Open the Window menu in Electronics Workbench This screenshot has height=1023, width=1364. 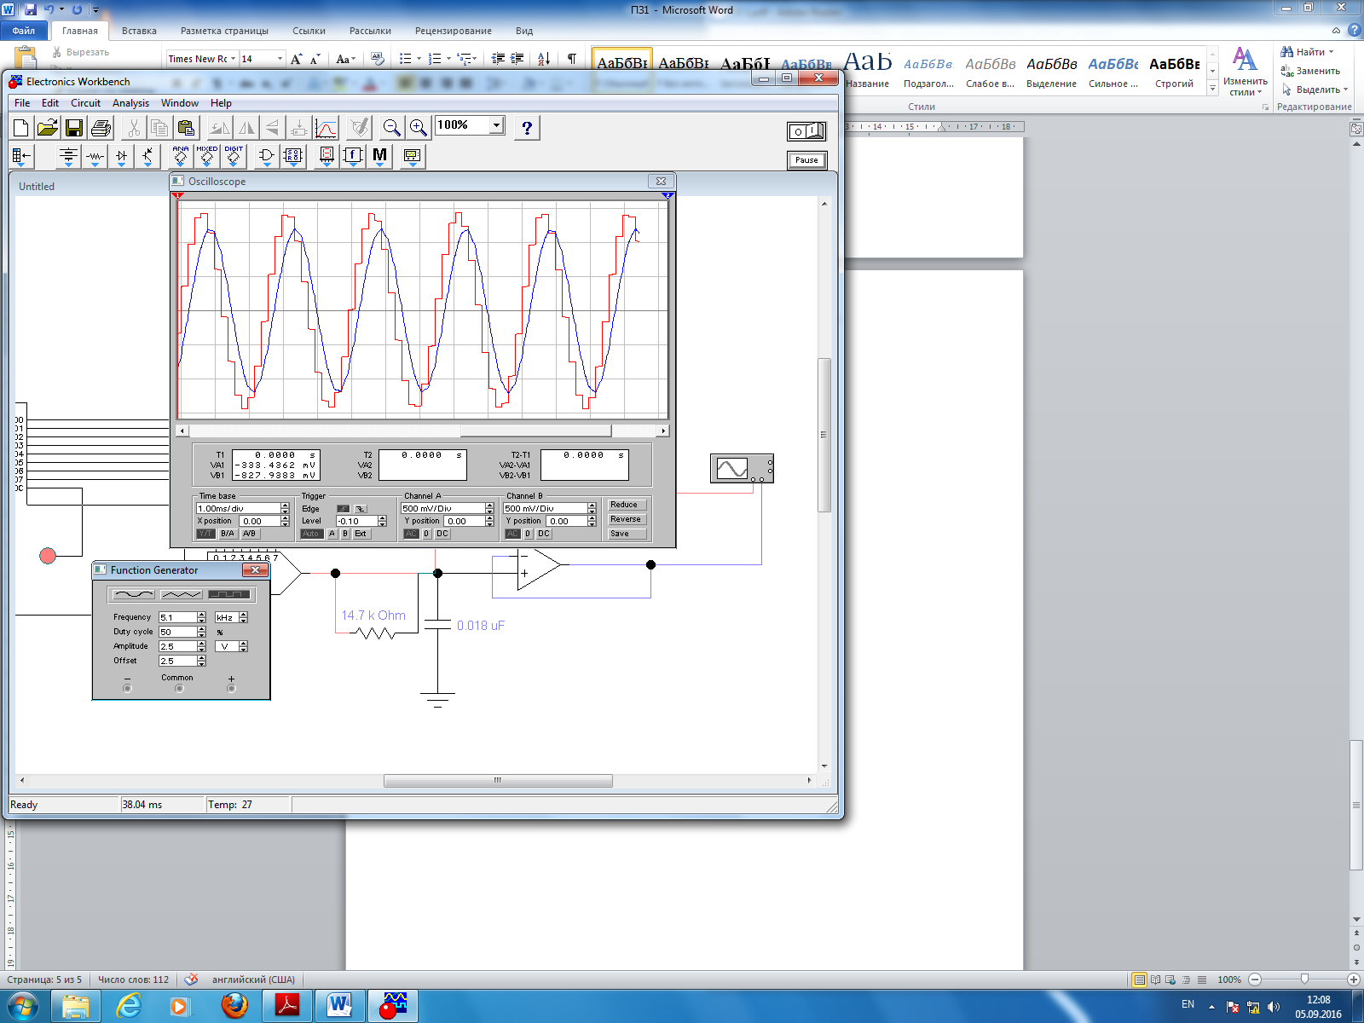[180, 103]
